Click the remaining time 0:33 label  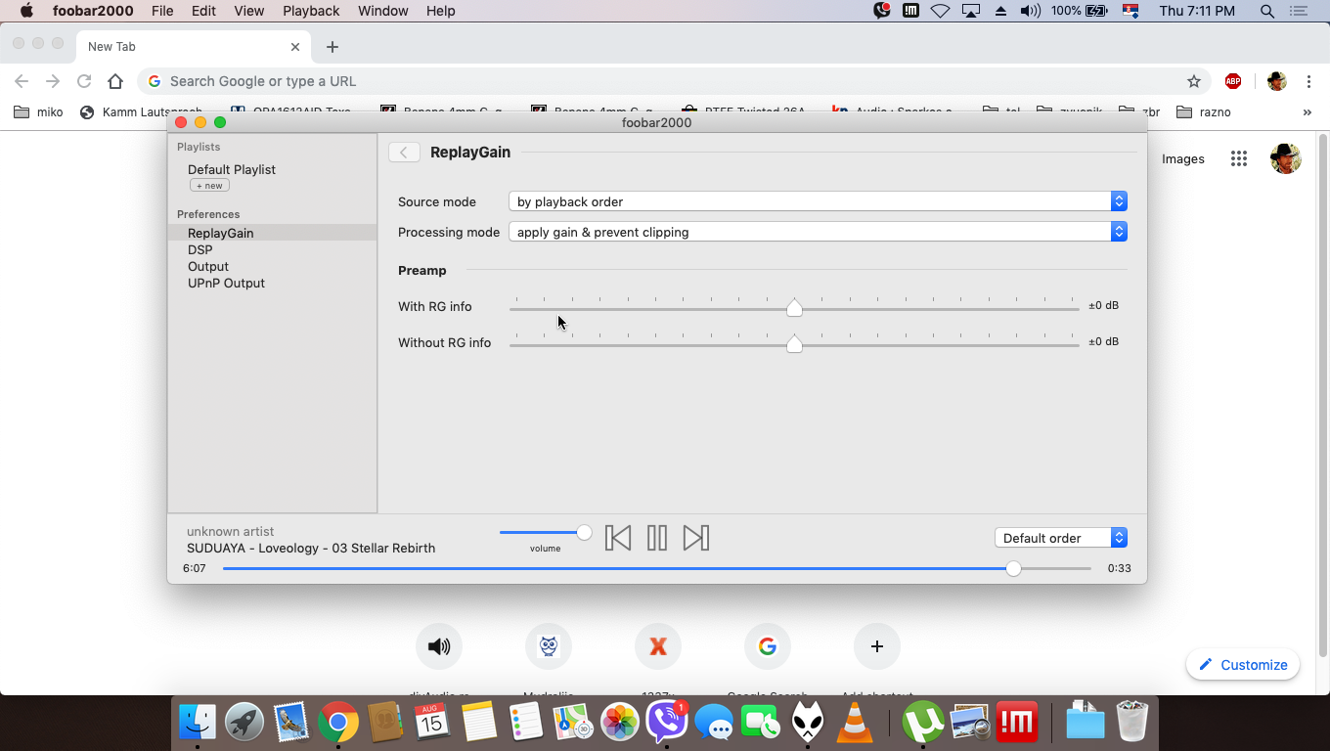click(1120, 568)
